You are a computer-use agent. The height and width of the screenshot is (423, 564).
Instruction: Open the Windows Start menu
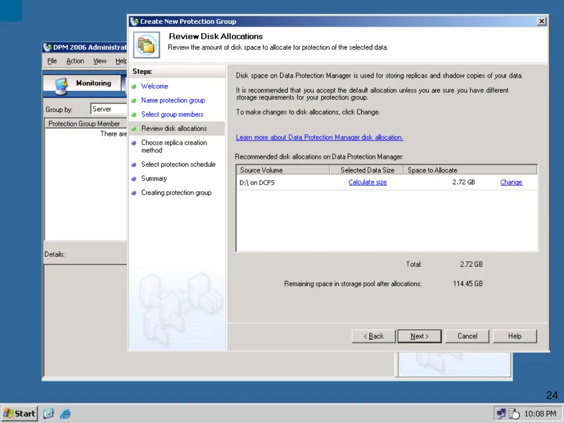pyautogui.click(x=19, y=414)
